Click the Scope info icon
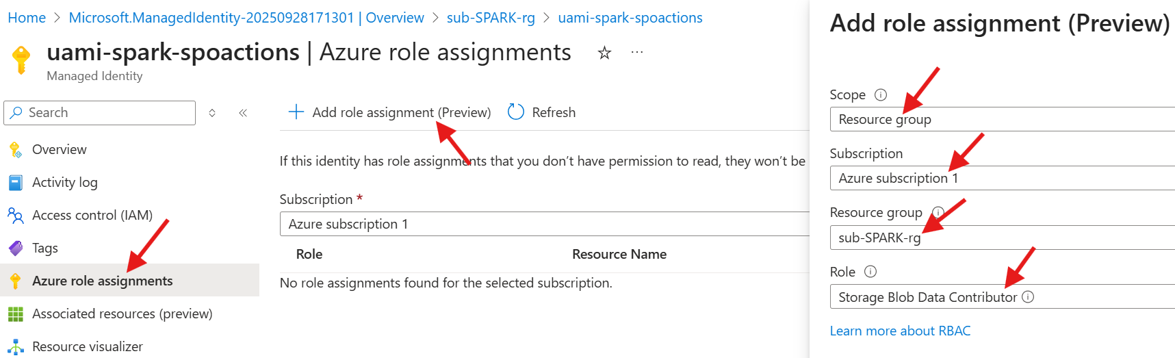Viewport: 1175px width, 358px height. pos(881,95)
